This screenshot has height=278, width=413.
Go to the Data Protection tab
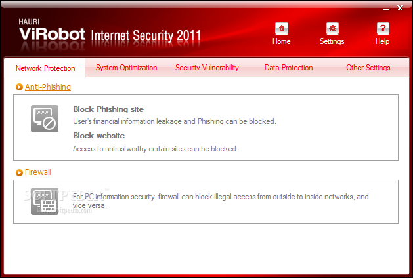coord(288,68)
